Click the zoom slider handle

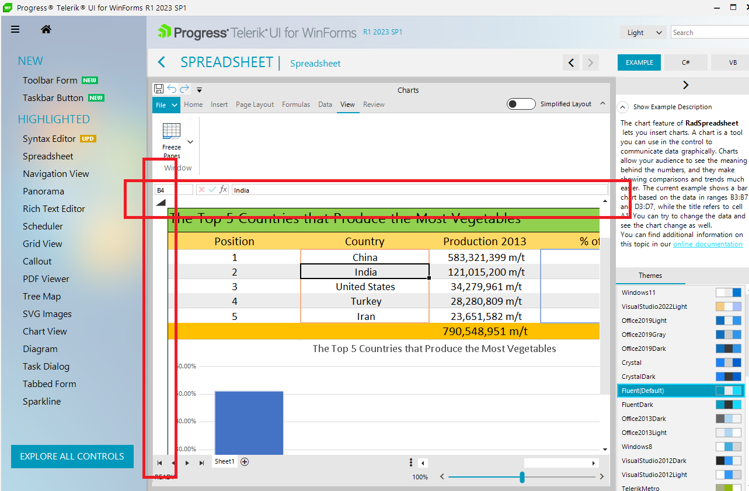click(522, 477)
